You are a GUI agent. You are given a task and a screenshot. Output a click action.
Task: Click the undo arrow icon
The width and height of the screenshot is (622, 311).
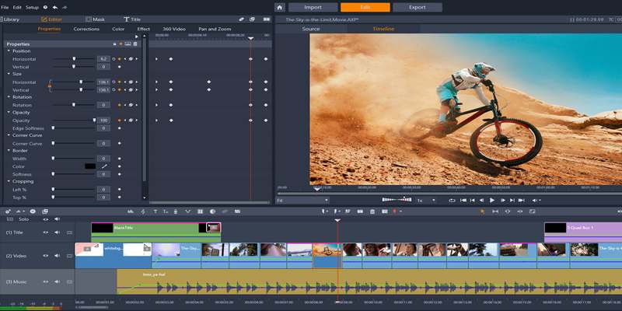pos(55,7)
